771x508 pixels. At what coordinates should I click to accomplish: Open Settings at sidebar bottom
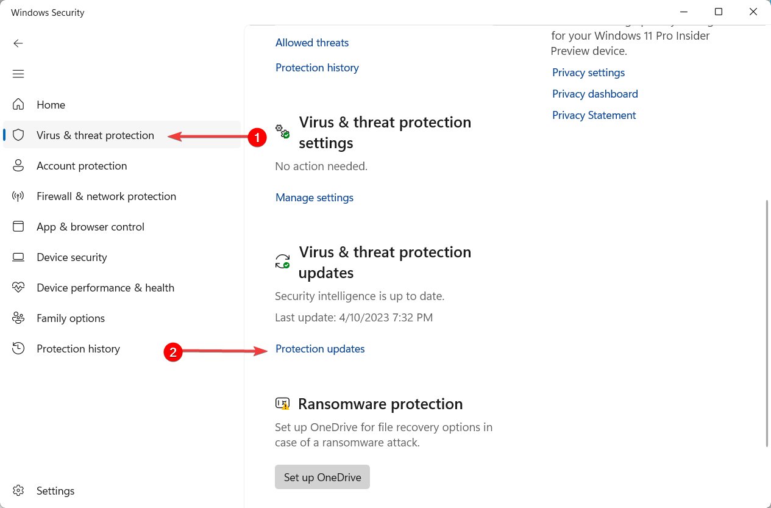(x=55, y=491)
